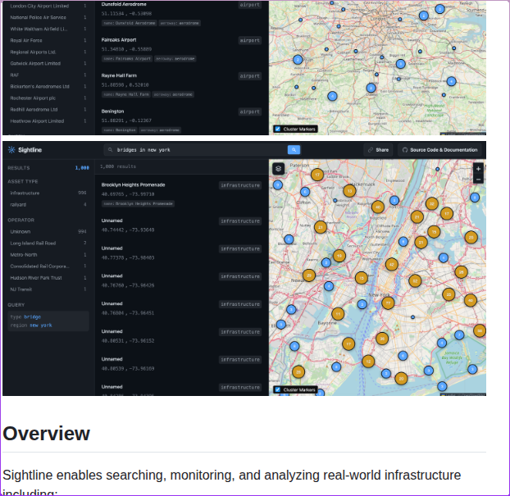The width and height of the screenshot is (510, 496).
Task: Zoom out with the map minus button
Action: point(478,180)
